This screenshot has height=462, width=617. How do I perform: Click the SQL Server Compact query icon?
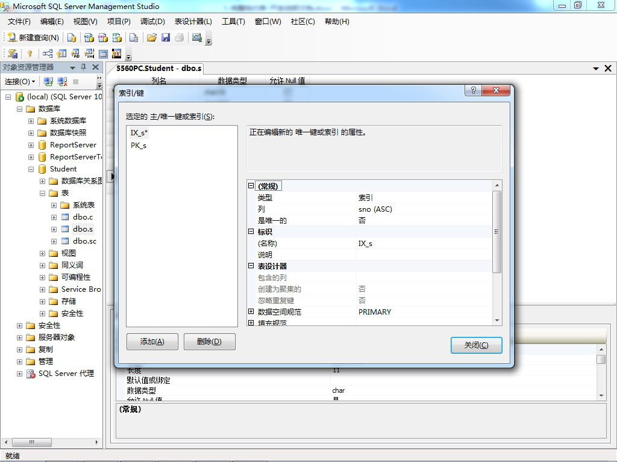click(134, 37)
